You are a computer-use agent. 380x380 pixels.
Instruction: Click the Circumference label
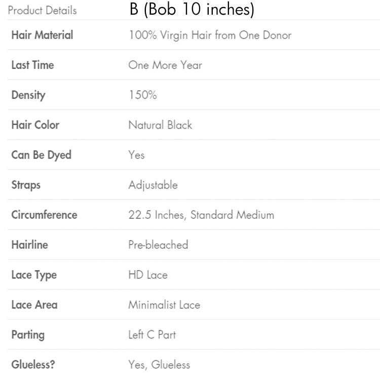[44, 215]
